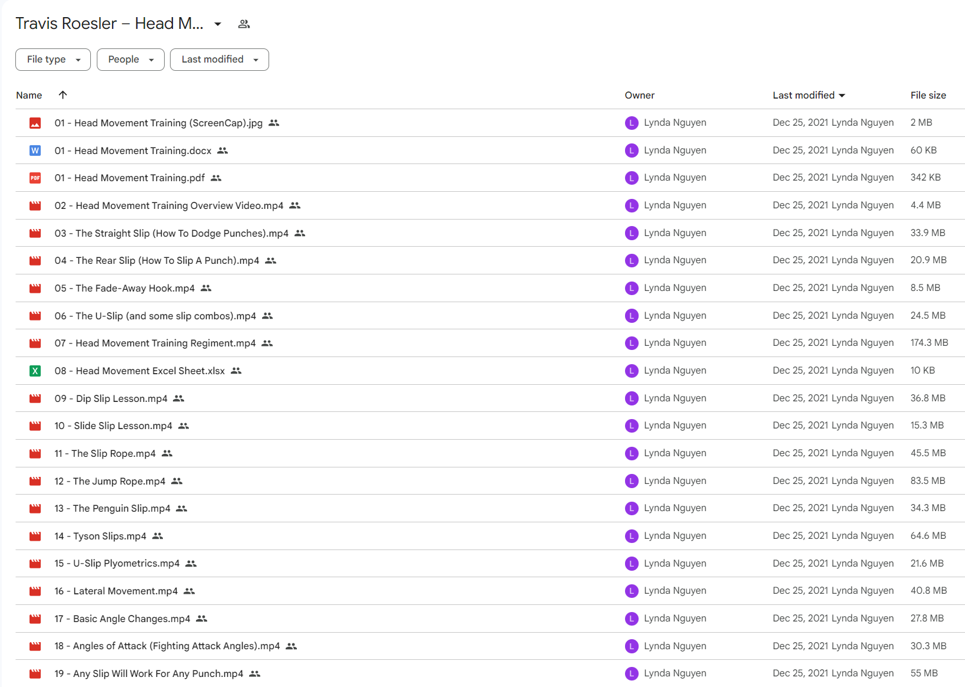
Task: Open 08 - Head Movement Excel Sheet.xlsx
Action: click(140, 371)
